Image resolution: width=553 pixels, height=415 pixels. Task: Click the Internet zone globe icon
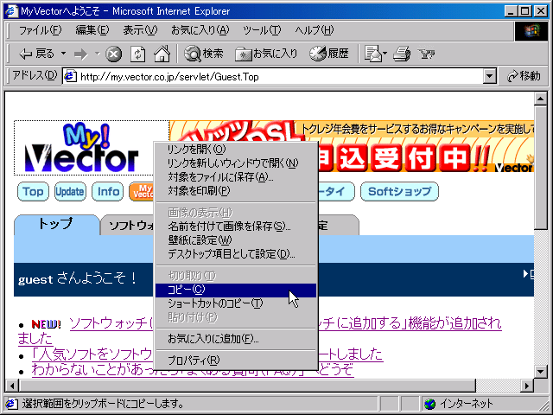point(429,404)
